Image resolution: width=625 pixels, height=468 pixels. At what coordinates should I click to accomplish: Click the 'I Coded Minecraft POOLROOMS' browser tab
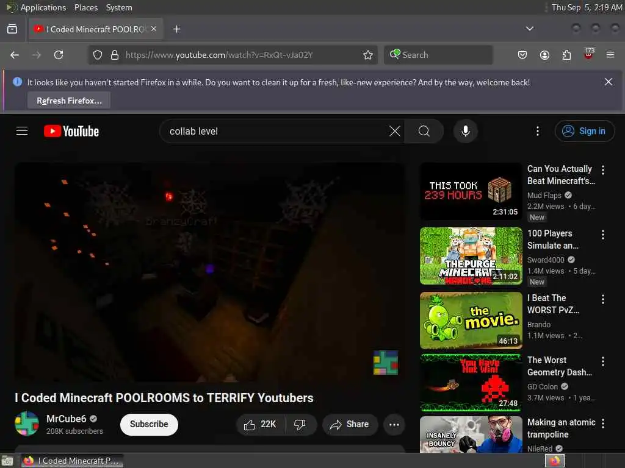click(x=95, y=29)
